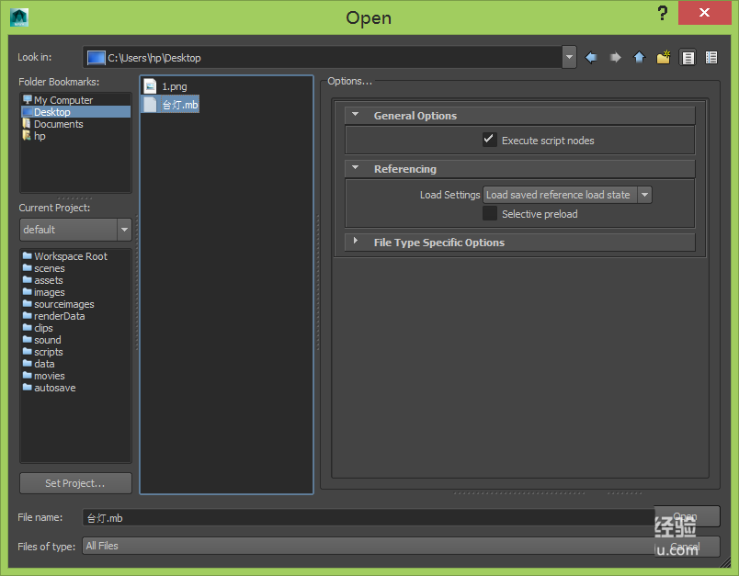The width and height of the screenshot is (739, 576).
Task: Click the help question mark icon
Action: pos(662,13)
